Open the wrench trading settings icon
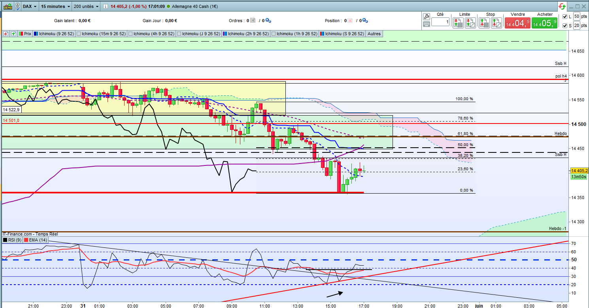Image resolution: width=589 pixels, height=308 pixels. click(426, 17)
